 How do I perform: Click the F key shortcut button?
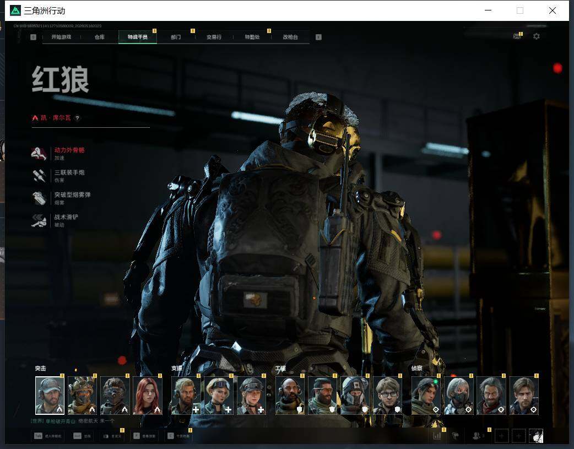click(x=144, y=436)
